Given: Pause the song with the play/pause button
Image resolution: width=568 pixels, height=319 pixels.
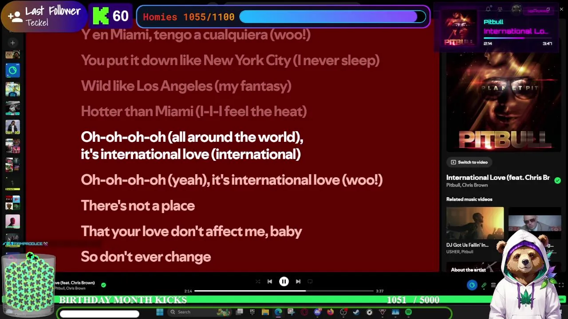Looking at the screenshot, I should coord(284,281).
